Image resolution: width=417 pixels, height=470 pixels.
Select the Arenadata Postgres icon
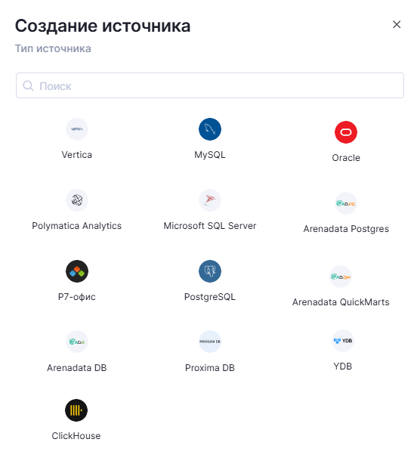346,203
